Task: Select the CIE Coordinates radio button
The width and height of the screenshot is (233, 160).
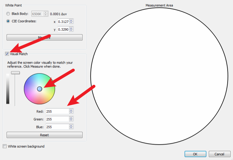Action: click(x=8, y=21)
